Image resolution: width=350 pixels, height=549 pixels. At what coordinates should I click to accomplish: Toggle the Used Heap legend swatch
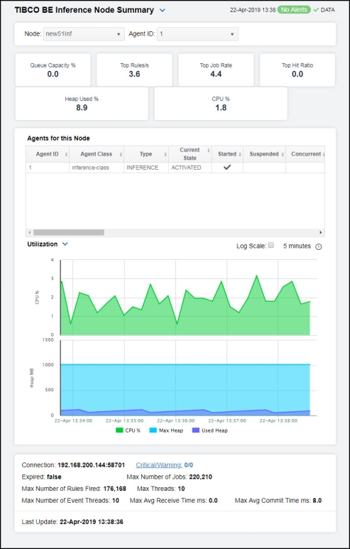click(x=196, y=430)
